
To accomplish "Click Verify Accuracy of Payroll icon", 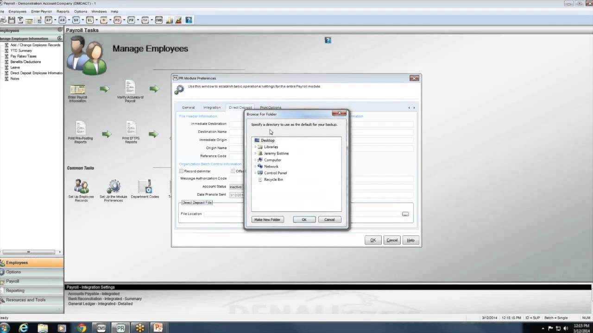I will tap(130, 91).
